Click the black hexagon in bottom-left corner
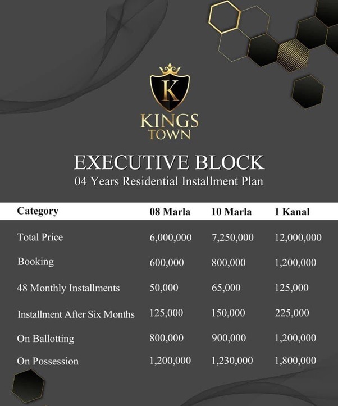 28,386
